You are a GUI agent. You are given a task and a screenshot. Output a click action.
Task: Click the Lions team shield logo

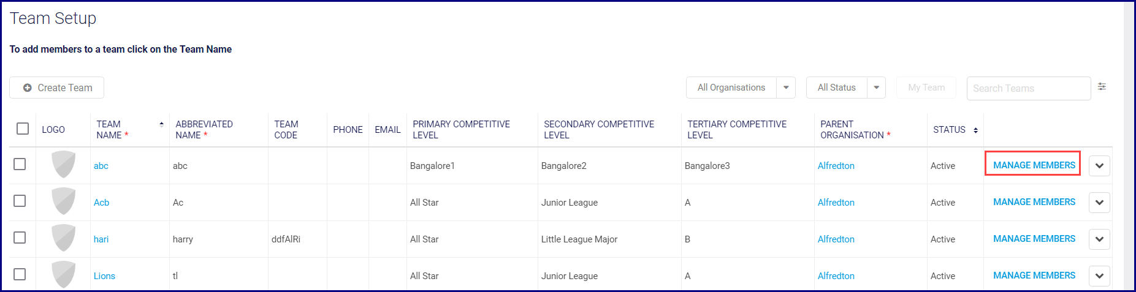63,275
